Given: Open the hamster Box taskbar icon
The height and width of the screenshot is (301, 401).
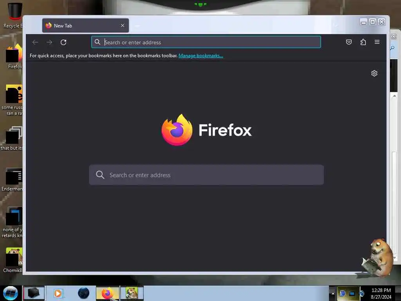Looking at the screenshot, I should [132, 293].
